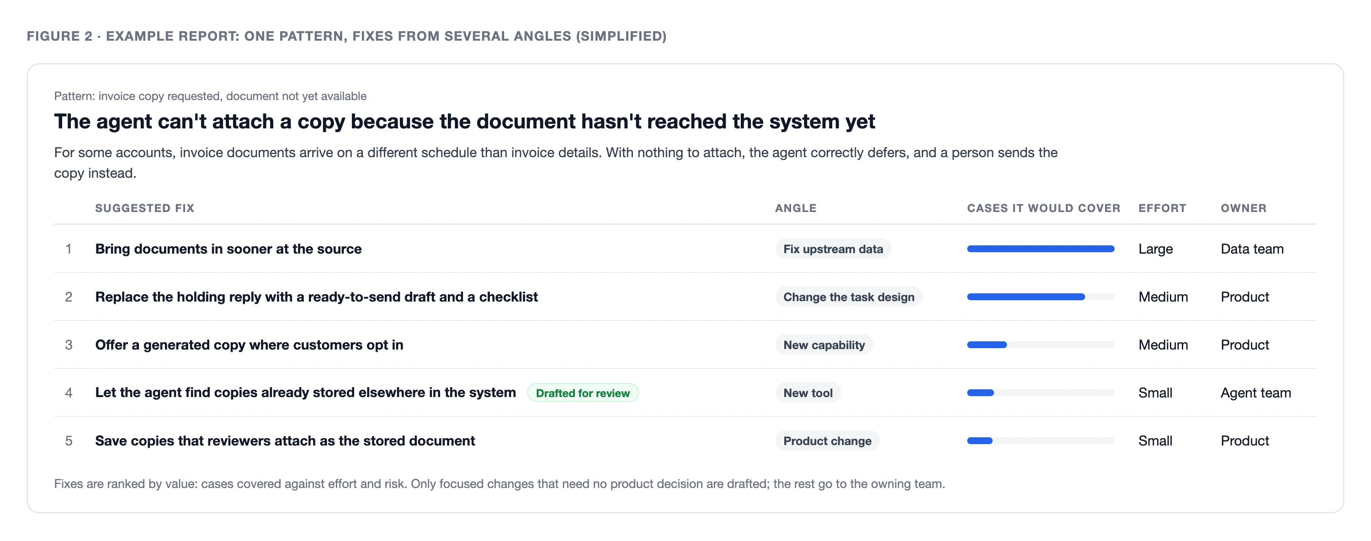Image resolution: width=1371 pixels, height=541 pixels.
Task: Click 'Medium' effort in the holding reply row
Action: pyautogui.click(x=1163, y=297)
